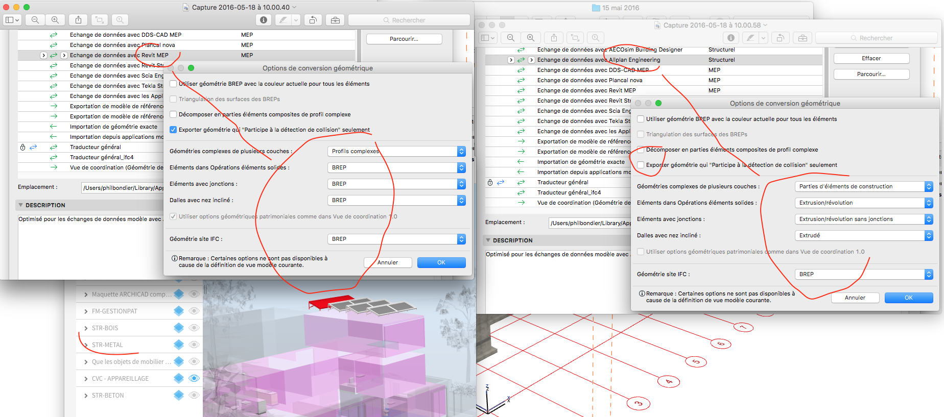Click the layers icon of the STR-BOIS row
This screenshot has height=417, width=944.
[179, 328]
